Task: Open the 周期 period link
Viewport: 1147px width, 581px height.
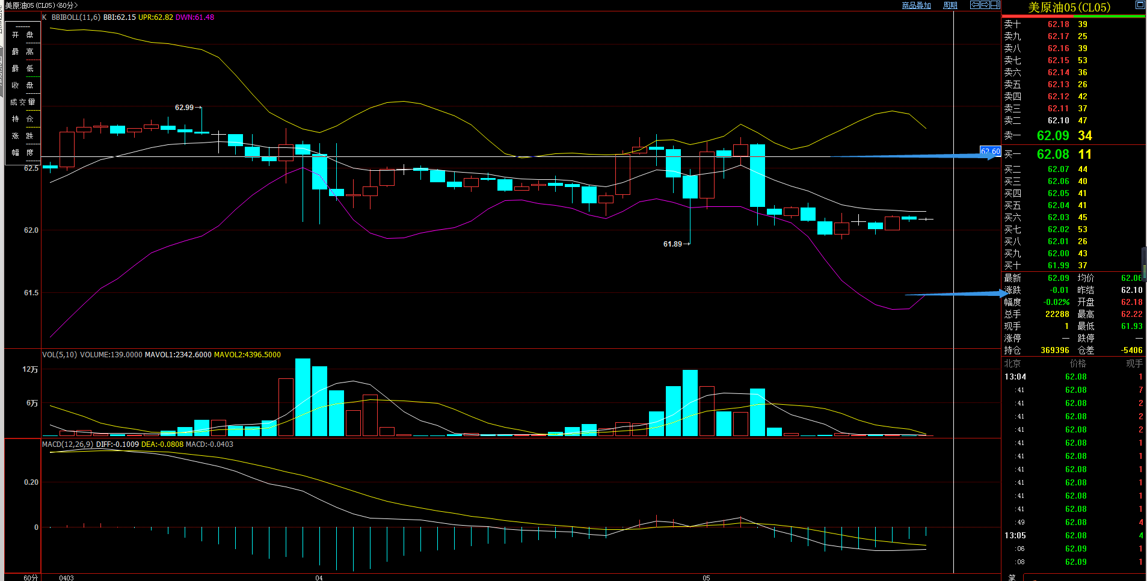Action: pyautogui.click(x=950, y=5)
